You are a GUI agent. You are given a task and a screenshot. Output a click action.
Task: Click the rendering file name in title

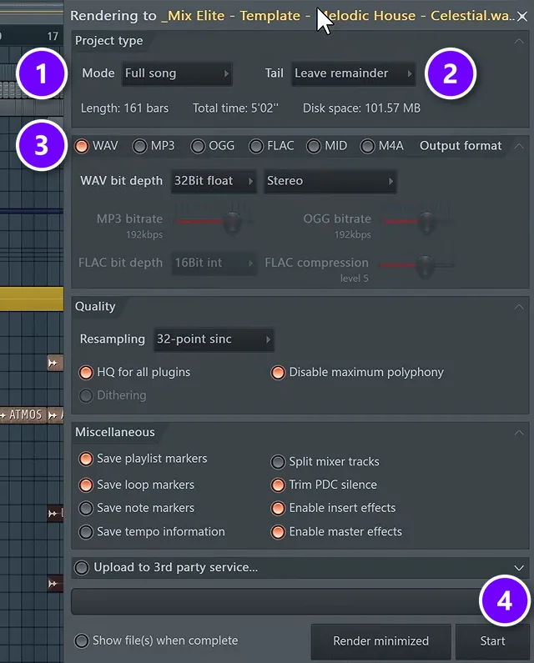pos(338,16)
